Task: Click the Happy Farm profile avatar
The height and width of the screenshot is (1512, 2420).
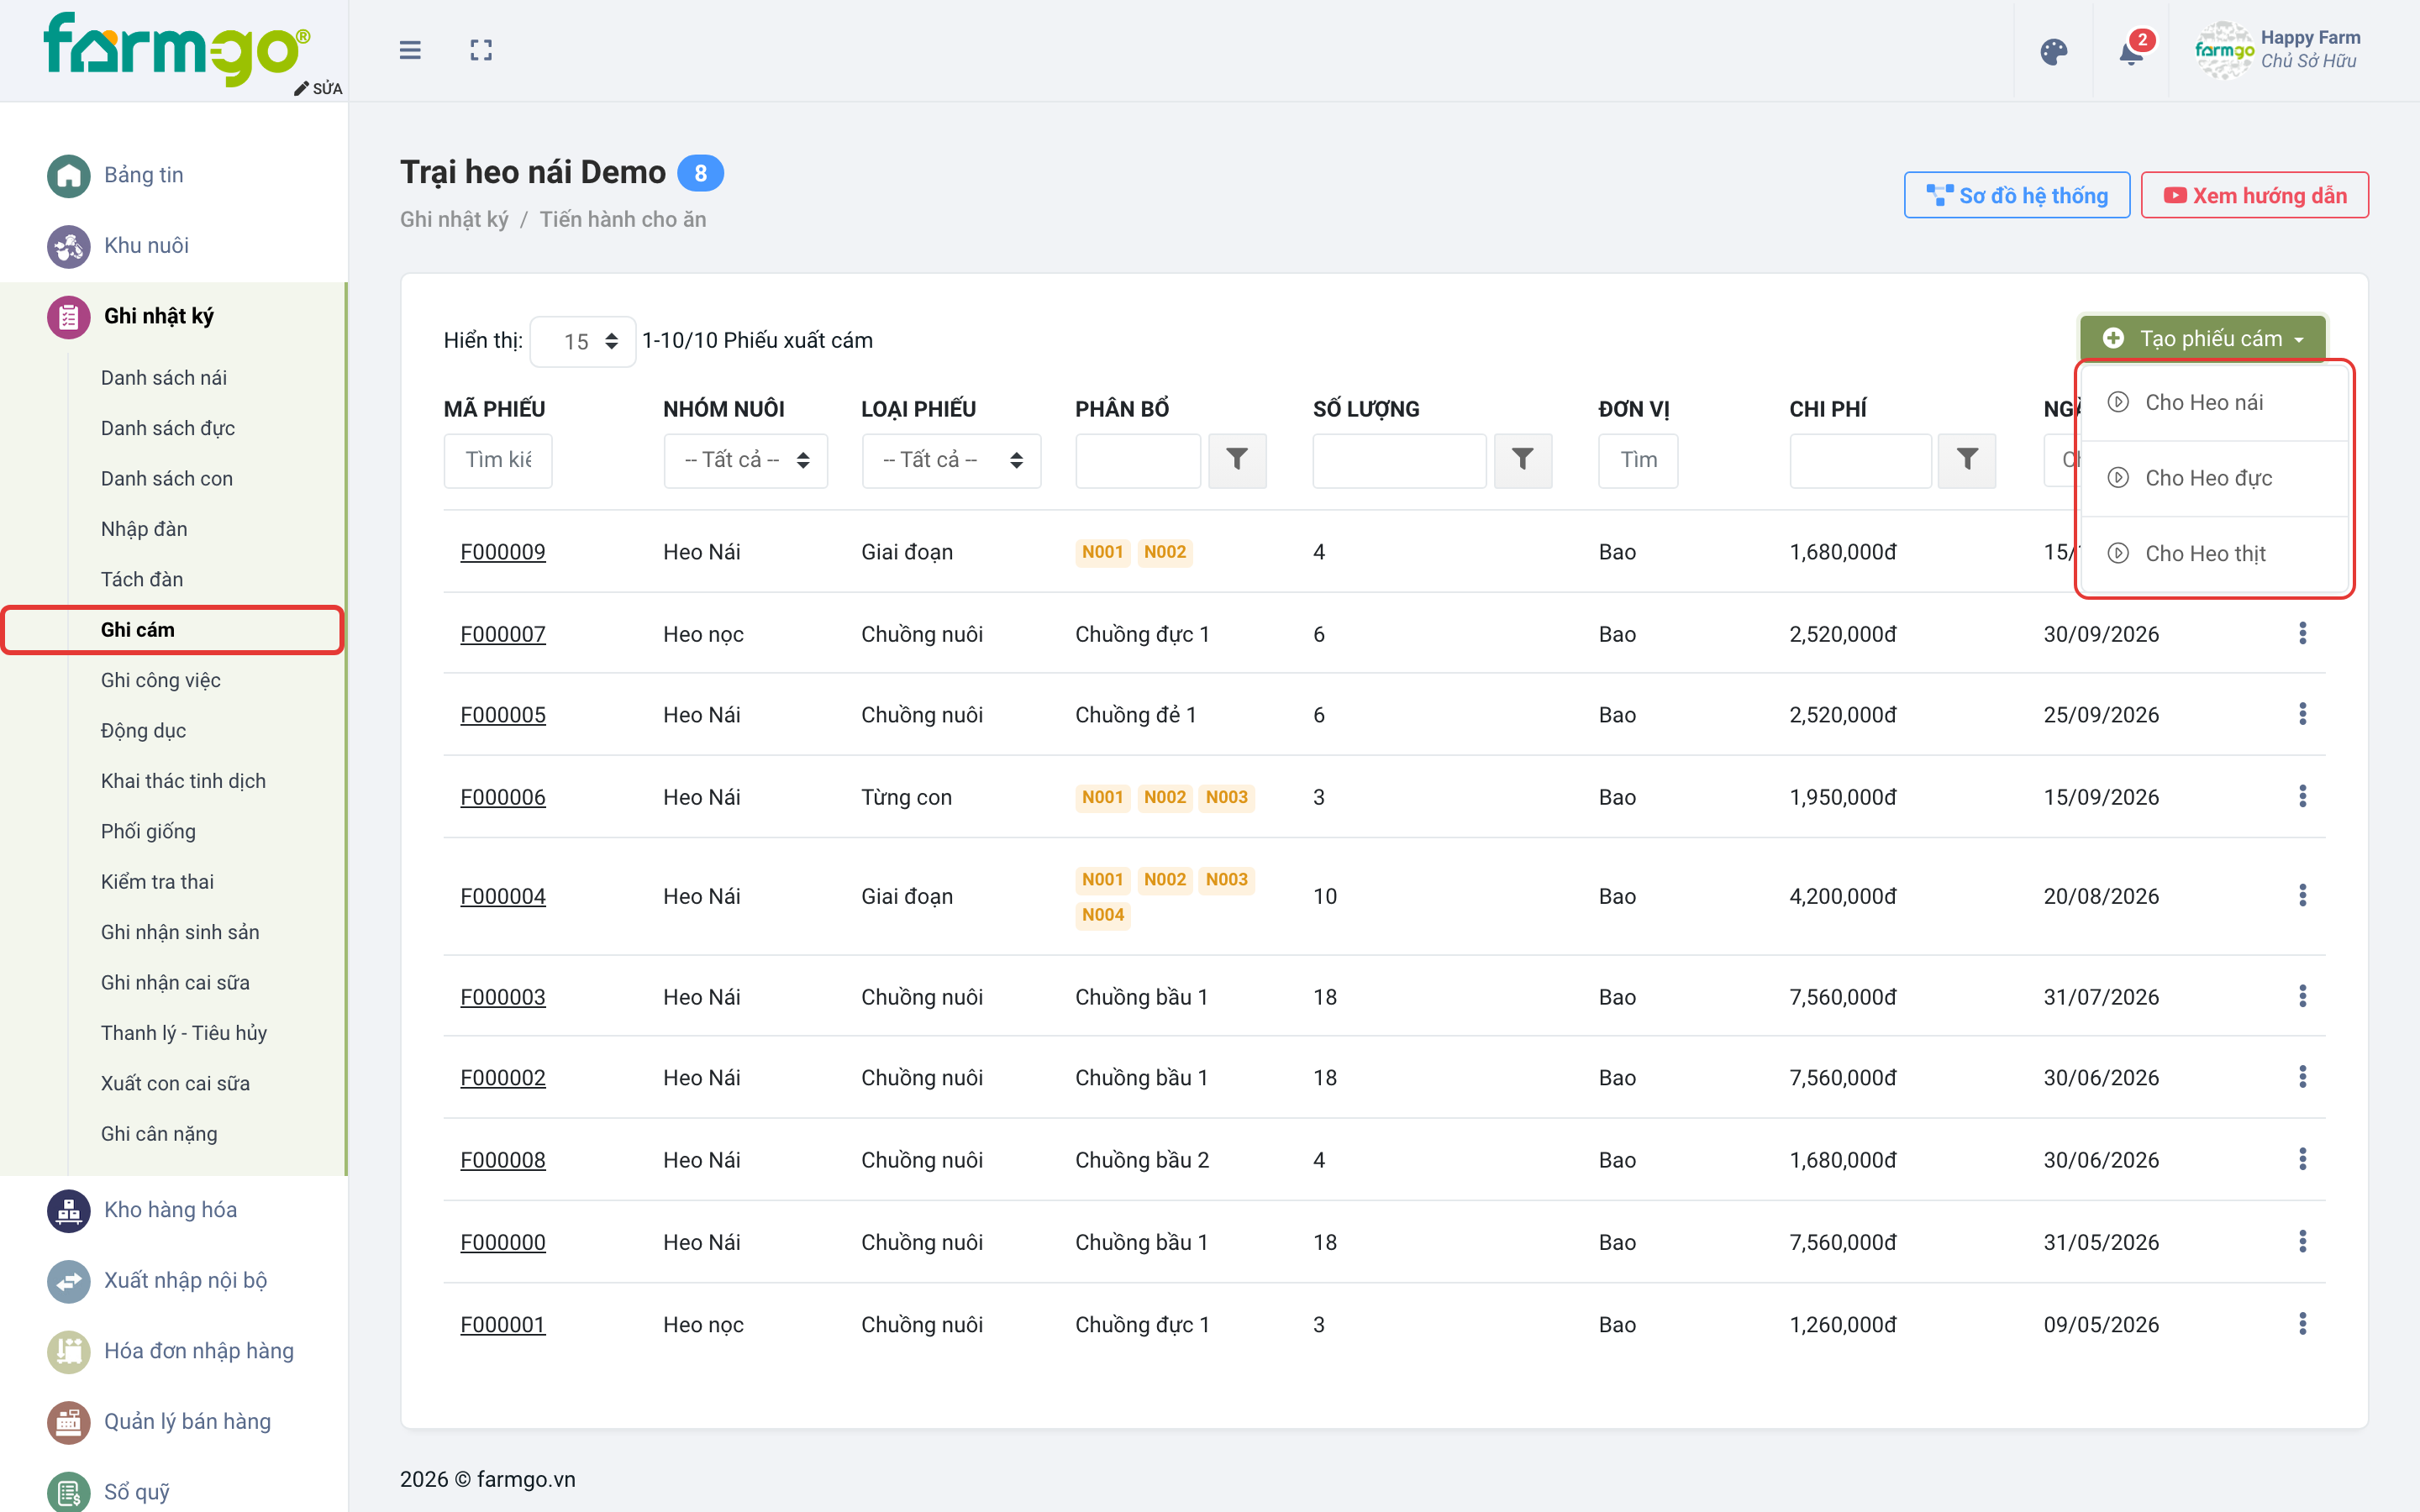Action: pos(2223,50)
